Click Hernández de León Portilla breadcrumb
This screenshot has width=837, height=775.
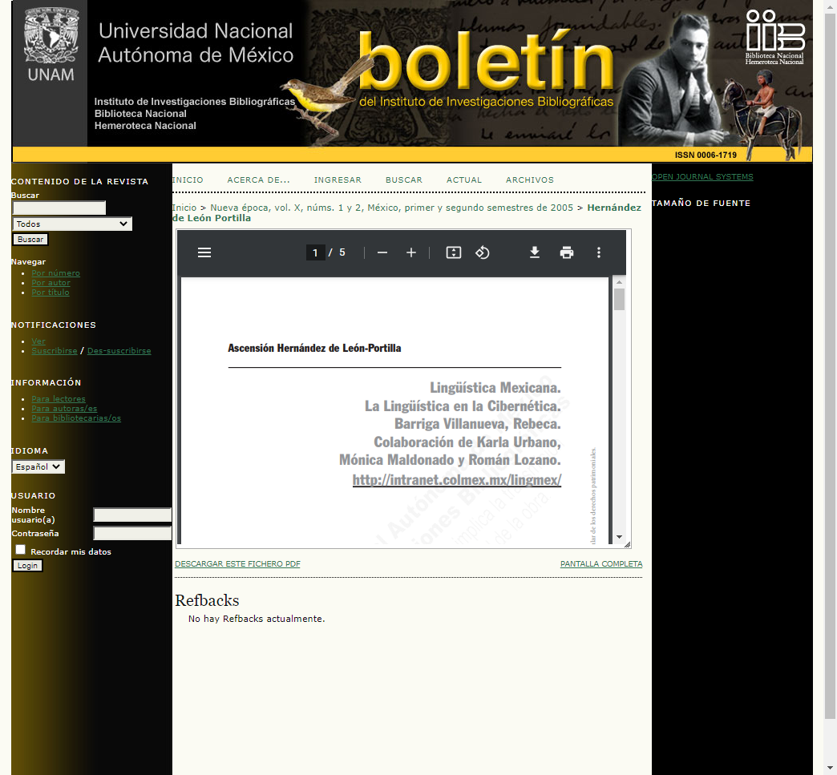406,213
